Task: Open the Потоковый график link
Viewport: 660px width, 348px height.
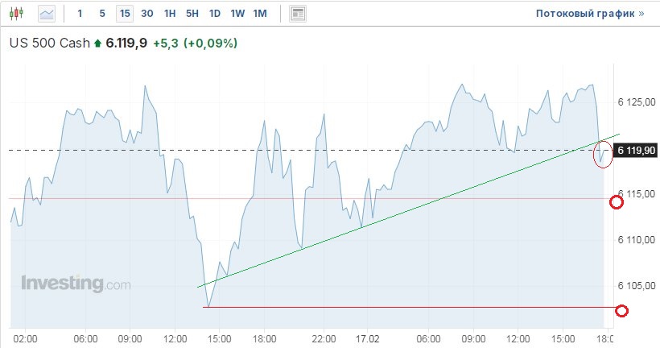Action: coord(590,14)
